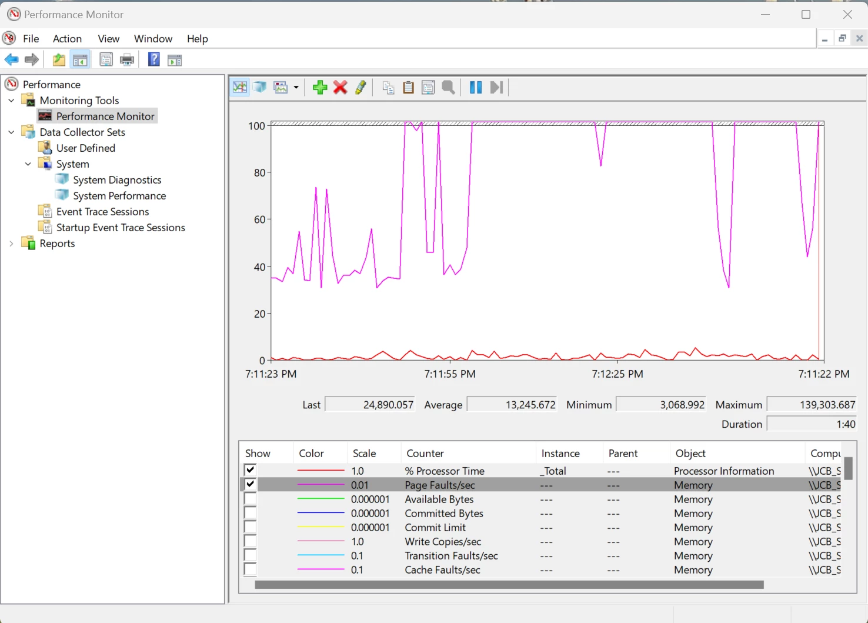Select Event Trace Sessions in the tree
This screenshot has width=868, height=623.
(x=102, y=212)
